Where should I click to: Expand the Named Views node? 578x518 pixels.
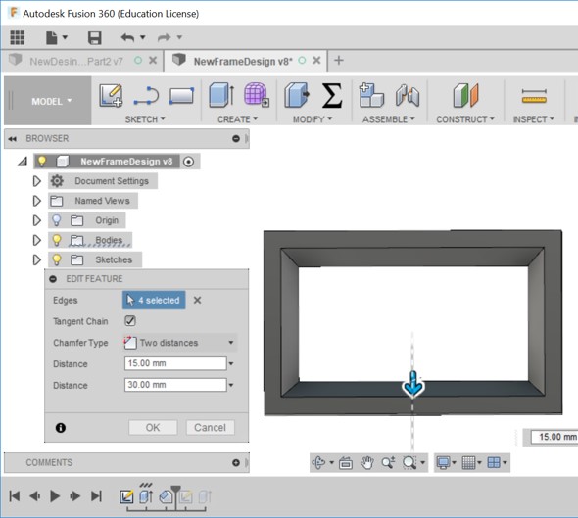point(37,201)
